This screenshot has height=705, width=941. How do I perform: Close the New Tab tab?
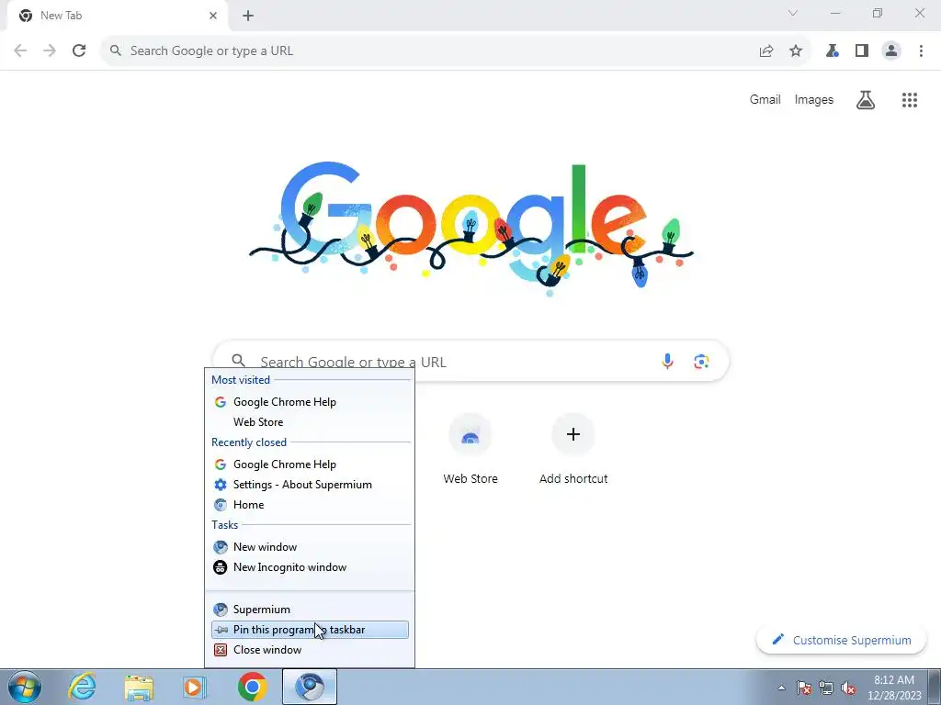pyautogui.click(x=213, y=17)
